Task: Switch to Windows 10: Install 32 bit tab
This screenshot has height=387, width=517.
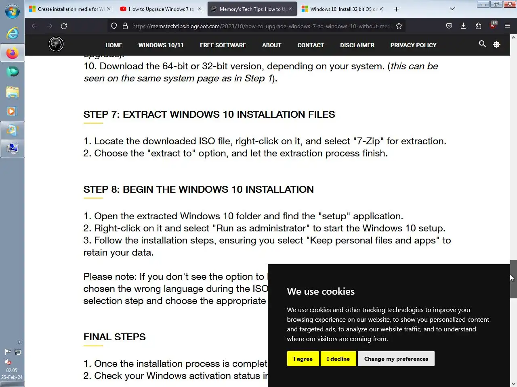Action: click(343, 9)
